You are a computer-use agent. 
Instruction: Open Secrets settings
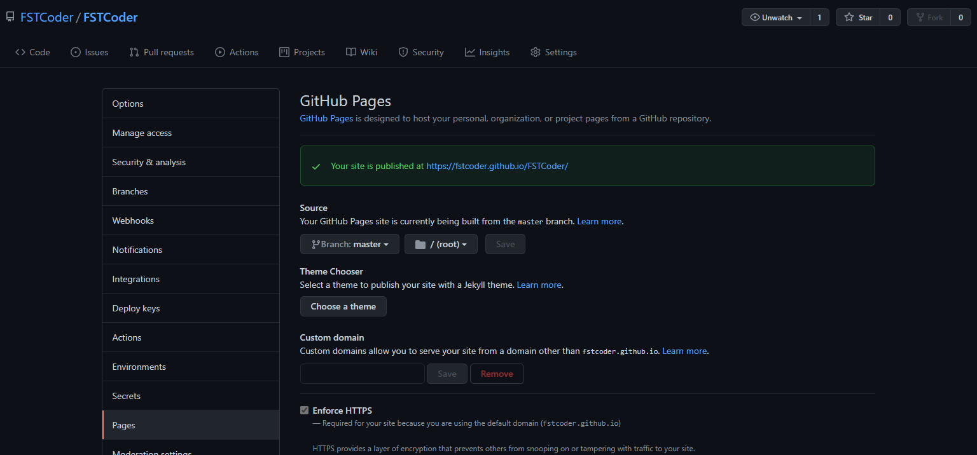tap(191, 396)
